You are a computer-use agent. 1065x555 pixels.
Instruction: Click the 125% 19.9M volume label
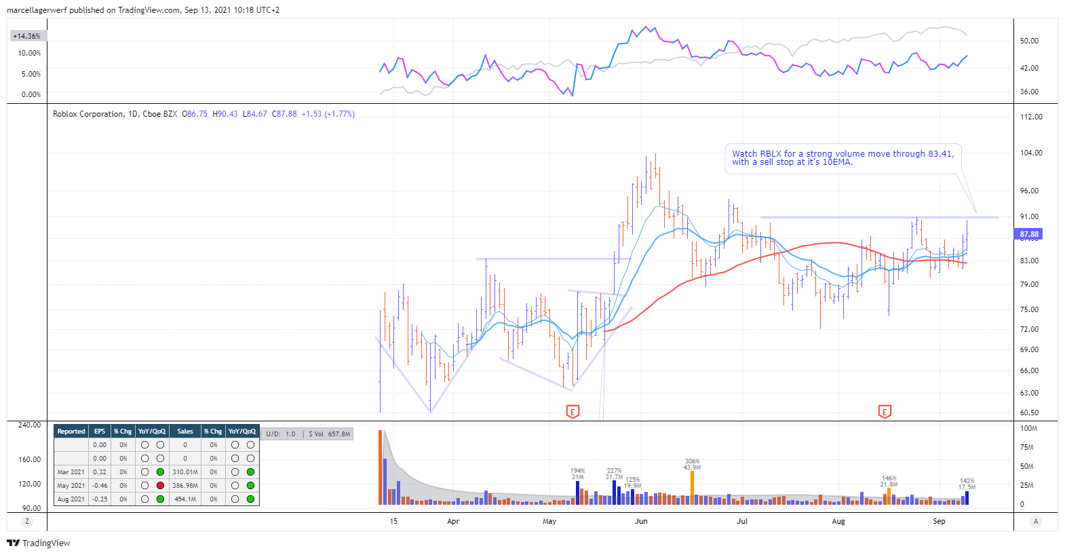coord(632,482)
